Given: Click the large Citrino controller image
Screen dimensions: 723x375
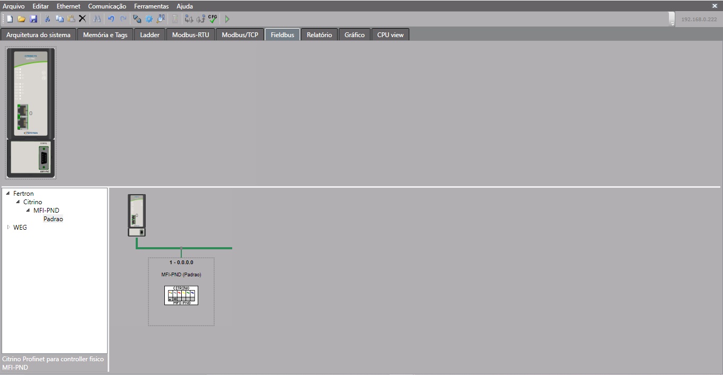Looking at the screenshot, I should click(x=31, y=112).
